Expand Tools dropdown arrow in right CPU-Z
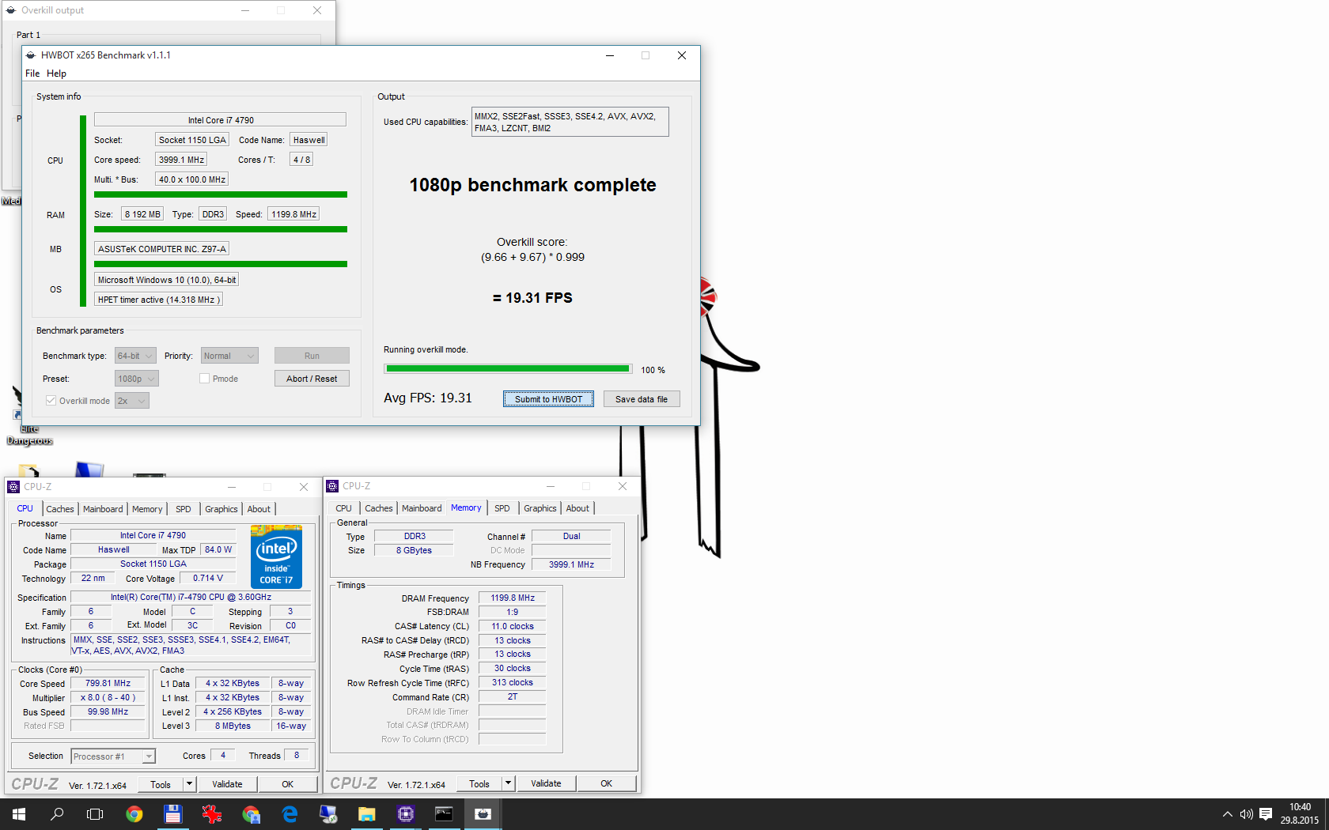Image resolution: width=1329 pixels, height=830 pixels. click(509, 783)
